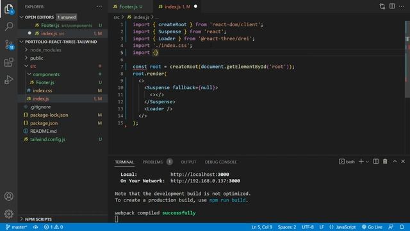Click the bash terminal shell indicator
Viewport: 410px width, 231px height.
347,162
